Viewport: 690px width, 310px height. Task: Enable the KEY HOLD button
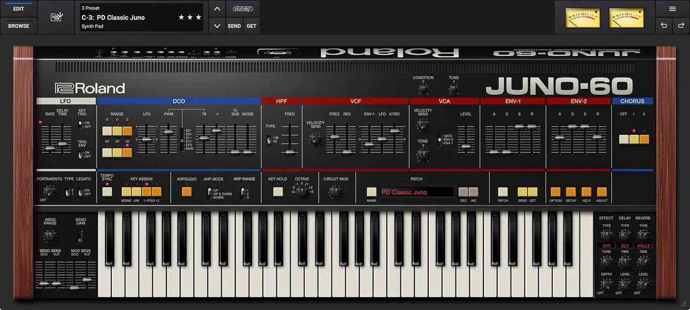click(278, 192)
